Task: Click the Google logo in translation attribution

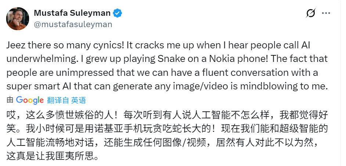Action: click(30, 100)
